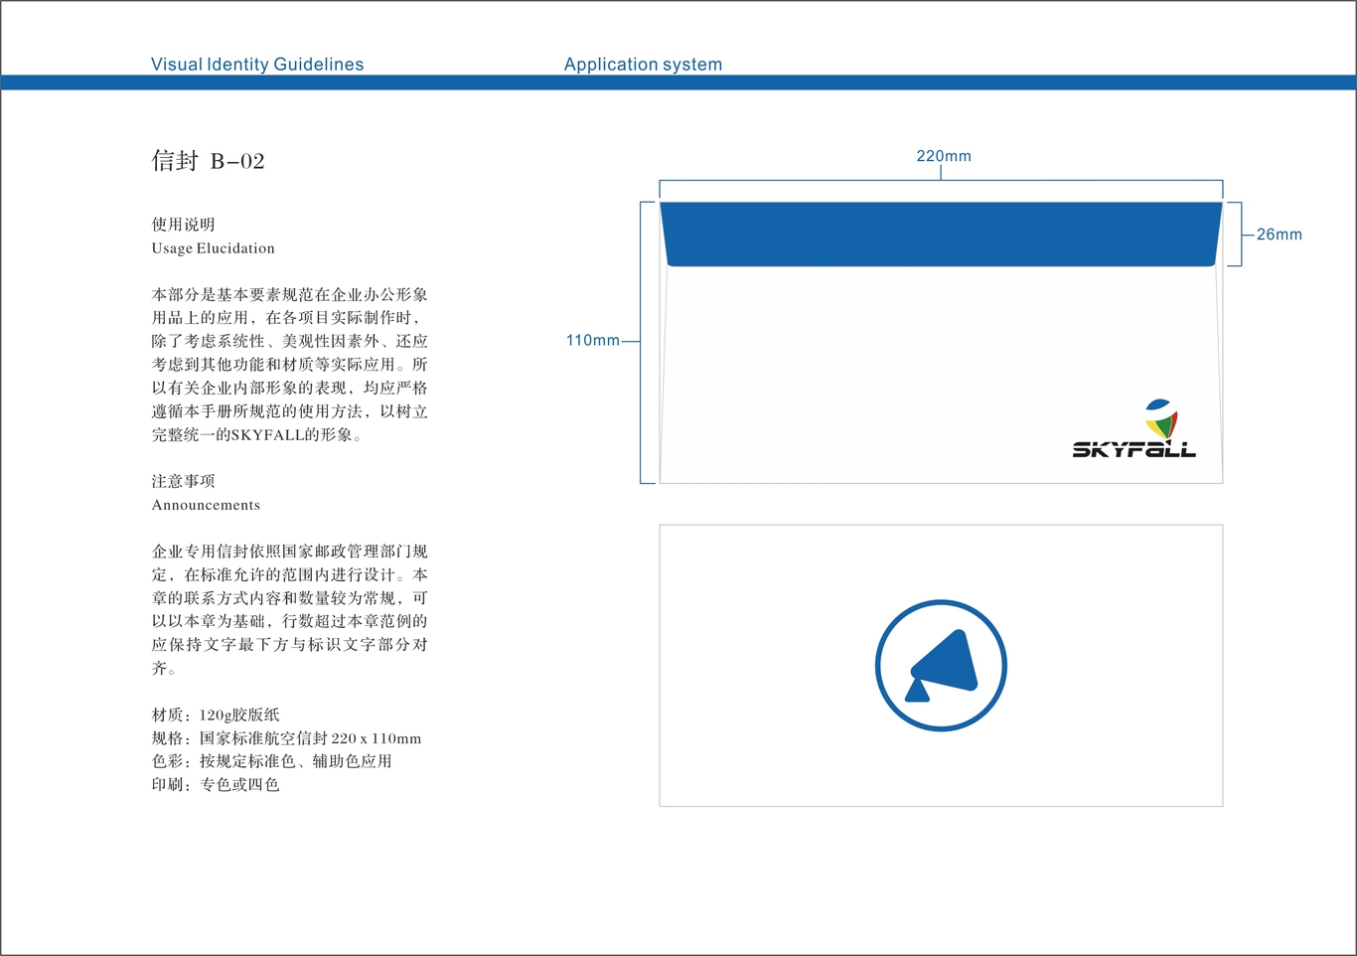Click the 220mm width dimension label
Screen dimensions: 1357x956
click(x=944, y=156)
